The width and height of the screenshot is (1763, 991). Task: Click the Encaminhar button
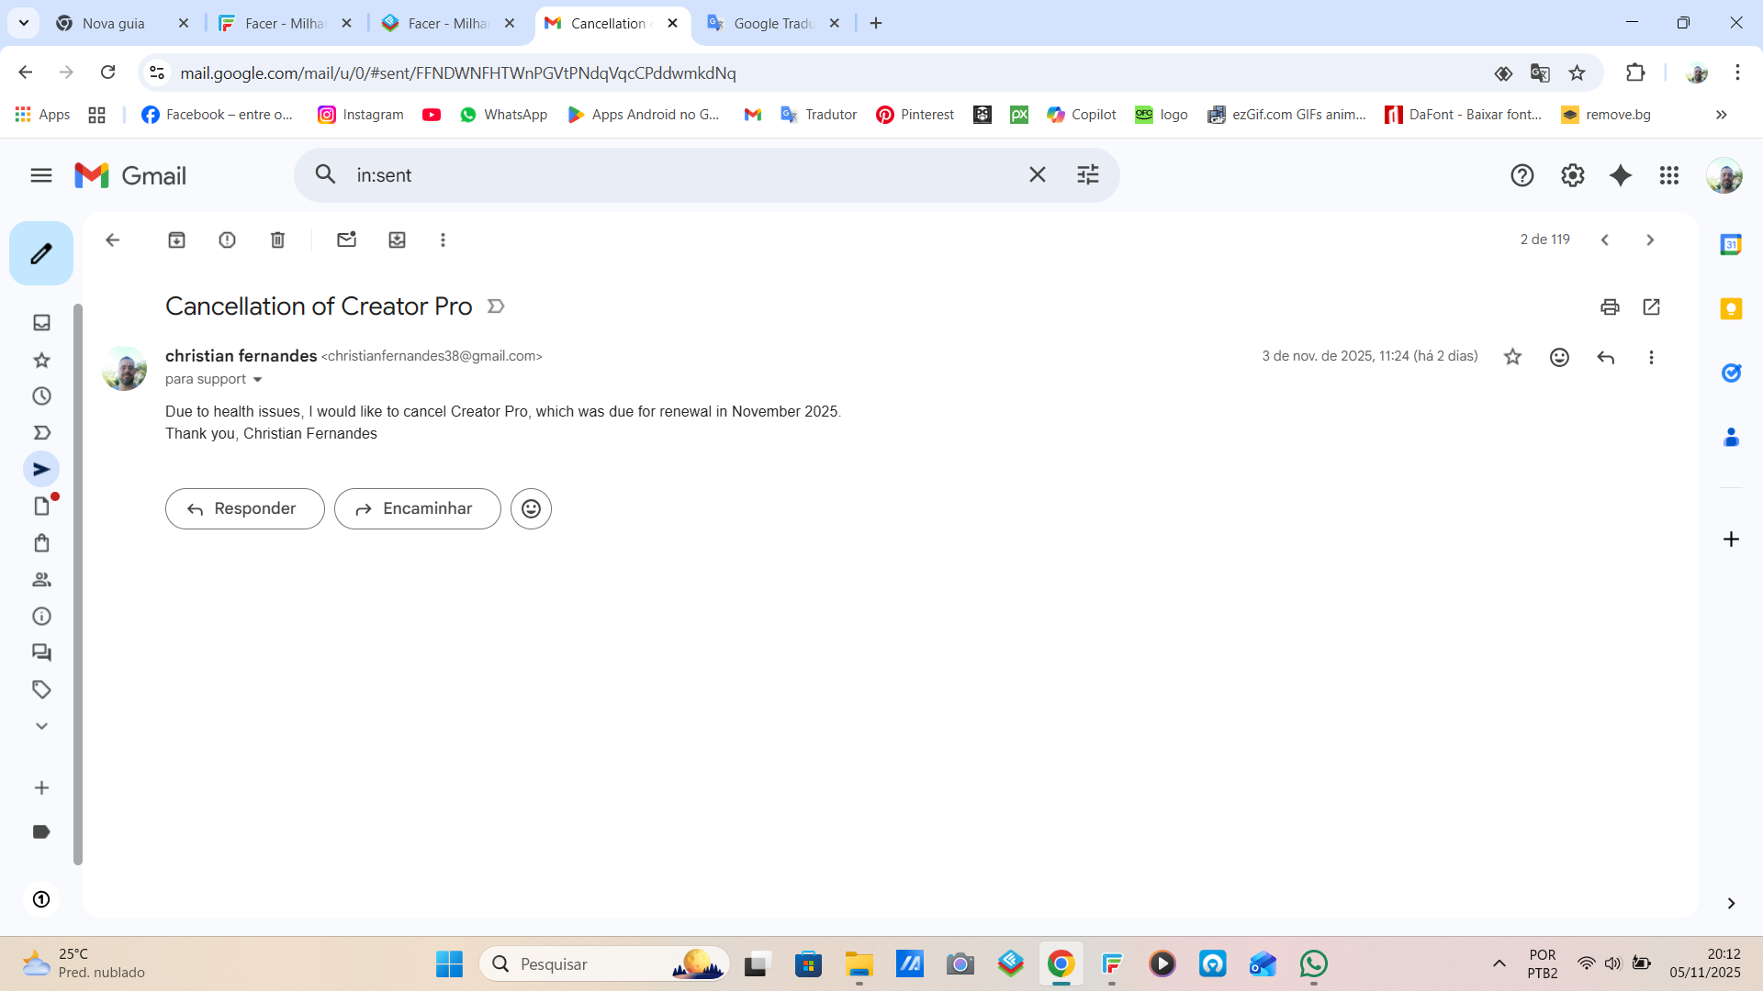point(417,509)
